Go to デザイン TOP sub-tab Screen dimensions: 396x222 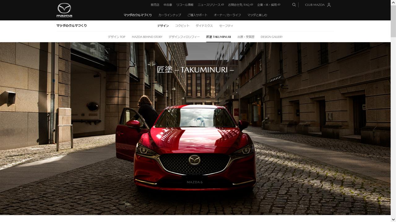pyautogui.click(x=116, y=37)
